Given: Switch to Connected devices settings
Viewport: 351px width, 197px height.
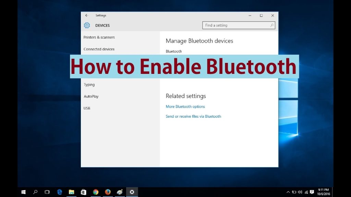Looking at the screenshot, I should click(x=99, y=49).
